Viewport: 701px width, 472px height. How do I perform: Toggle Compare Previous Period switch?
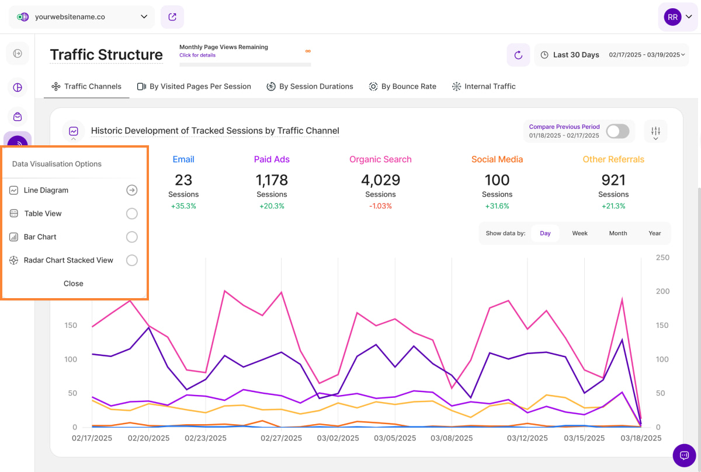pos(617,131)
